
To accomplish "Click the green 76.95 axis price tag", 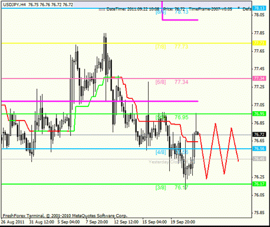I will click(259, 113).
